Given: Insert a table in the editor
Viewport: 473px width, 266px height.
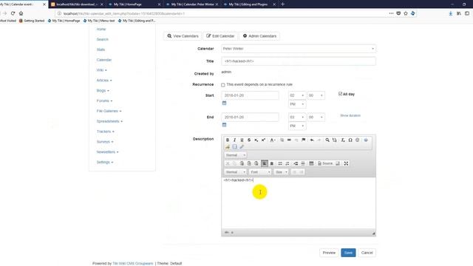Looking at the screenshot, I should click(x=311, y=163).
